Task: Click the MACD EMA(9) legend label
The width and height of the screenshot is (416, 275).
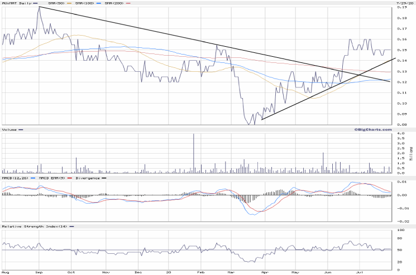Action: coord(52,178)
